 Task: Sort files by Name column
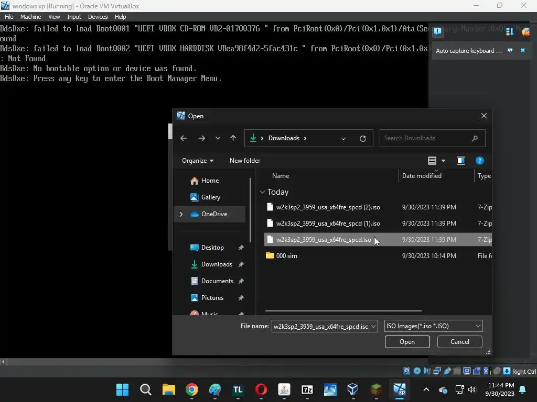pos(281,176)
